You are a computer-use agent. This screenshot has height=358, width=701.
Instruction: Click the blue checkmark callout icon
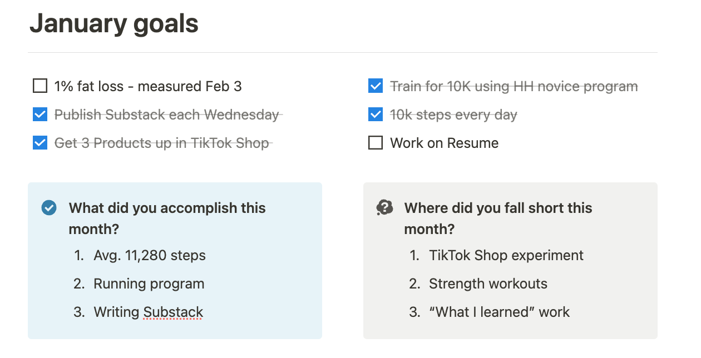[x=49, y=208]
